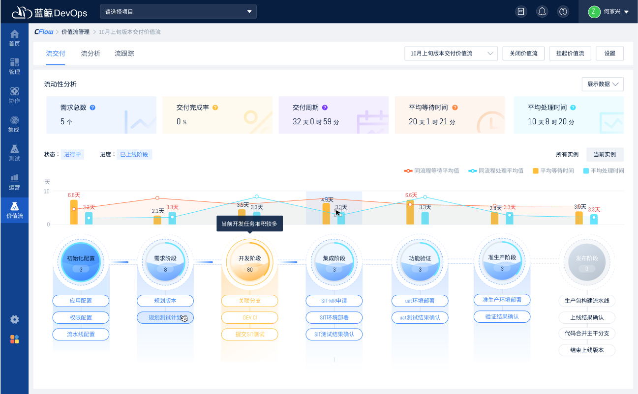Open the help question mark icon

[x=563, y=11]
